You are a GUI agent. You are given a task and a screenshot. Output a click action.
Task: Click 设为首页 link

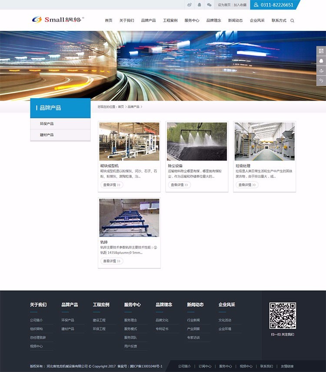(x=224, y=5)
